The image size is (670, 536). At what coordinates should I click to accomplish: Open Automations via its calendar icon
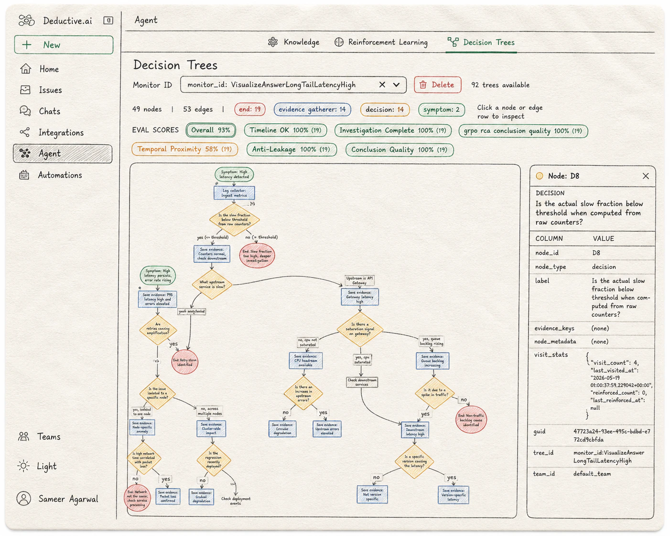(24, 175)
